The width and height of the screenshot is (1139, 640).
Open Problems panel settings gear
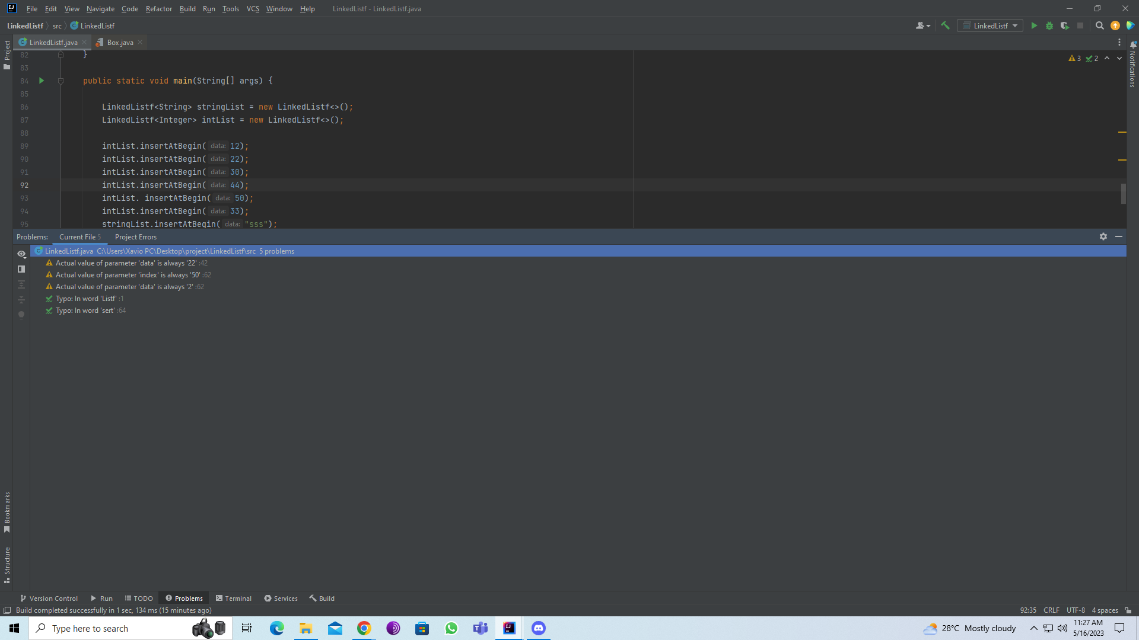pyautogui.click(x=1103, y=236)
